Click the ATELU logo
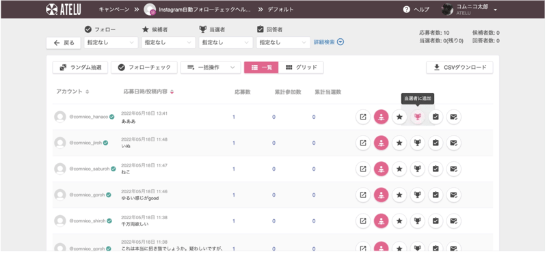The height and width of the screenshot is (254, 547). (x=64, y=10)
